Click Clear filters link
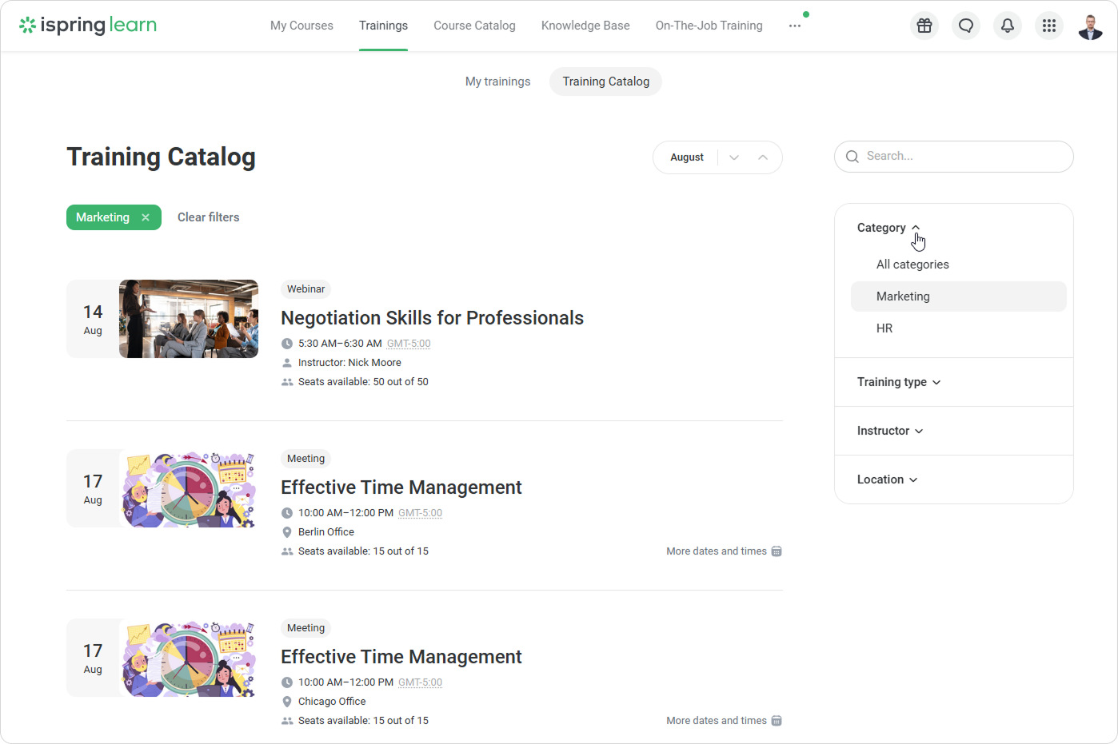 click(x=208, y=217)
